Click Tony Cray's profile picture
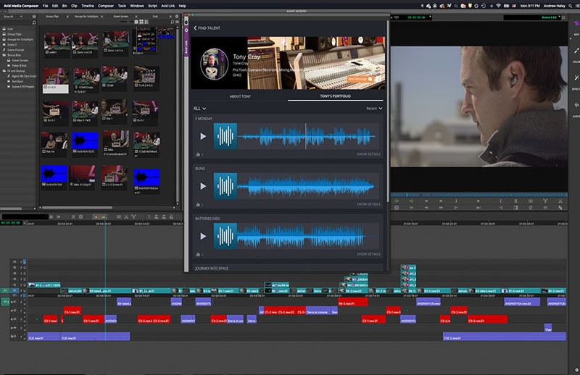 214,64
